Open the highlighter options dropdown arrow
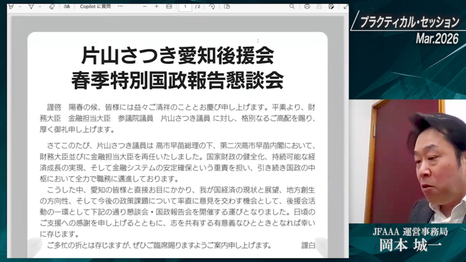466x262 pixels. 20,6
